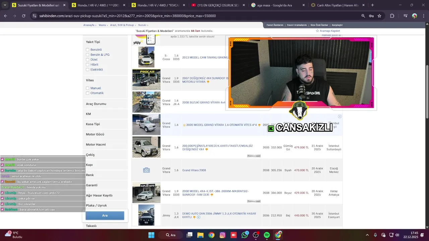The image size is (429, 241).
Task: Click star icon beside Aramayı Kaydet
Action: coord(317,31)
